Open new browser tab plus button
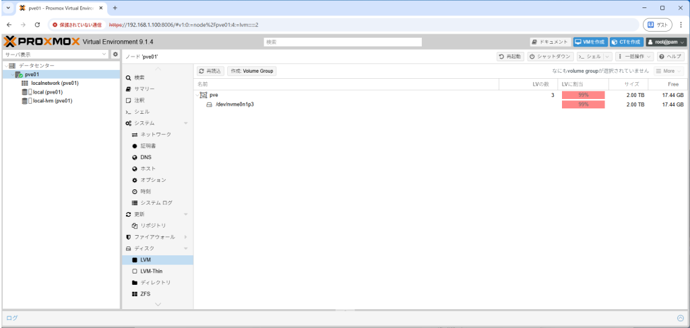The height and width of the screenshot is (328, 690). click(x=115, y=8)
